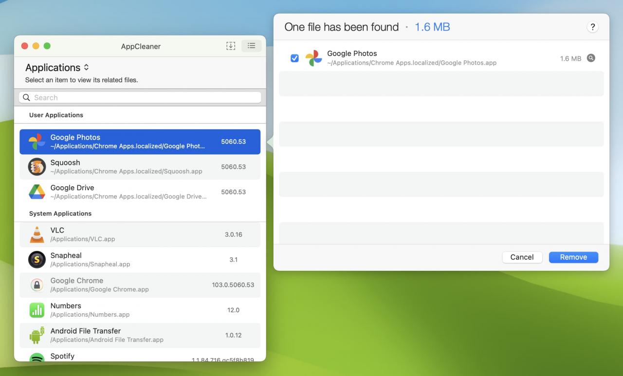Select the VLC application row
623x376 pixels.
[x=140, y=234]
